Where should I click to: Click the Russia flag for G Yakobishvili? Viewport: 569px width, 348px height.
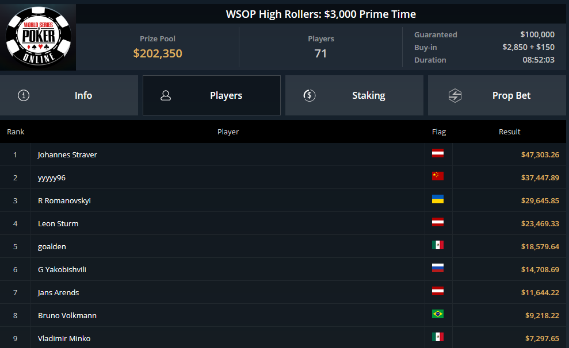coord(438,268)
